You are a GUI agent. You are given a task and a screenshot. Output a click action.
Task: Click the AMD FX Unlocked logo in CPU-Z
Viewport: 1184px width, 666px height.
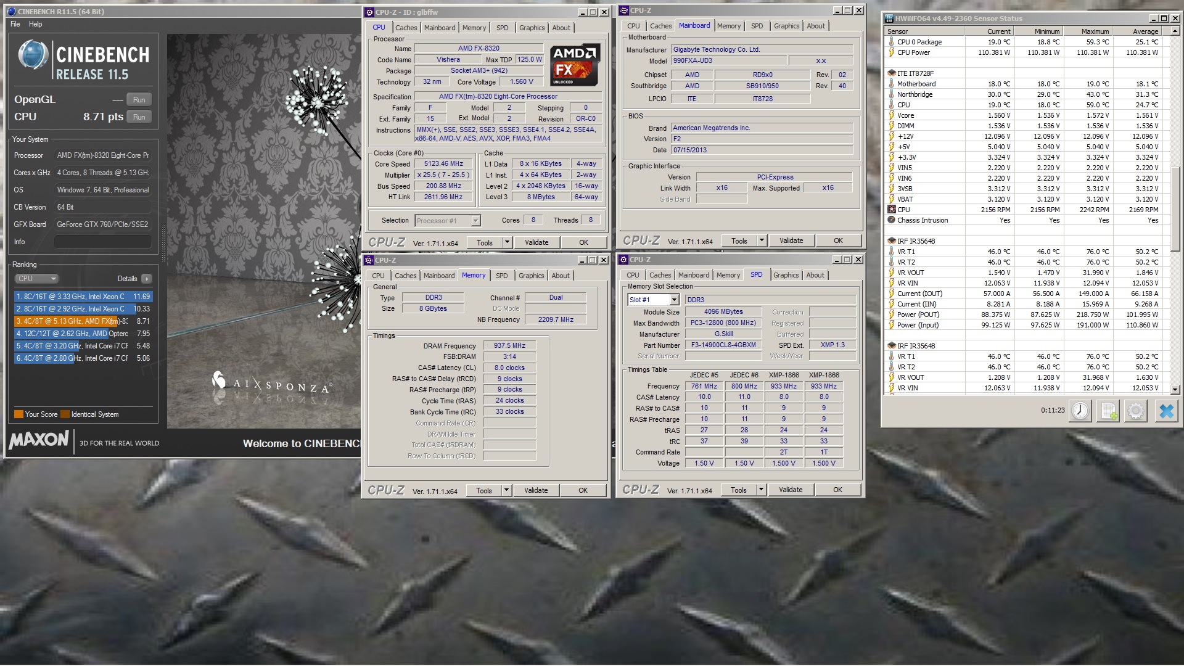click(573, 65)
